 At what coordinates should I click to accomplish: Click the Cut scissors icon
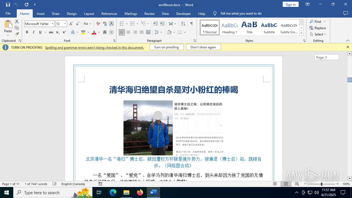tap(17, 21)
